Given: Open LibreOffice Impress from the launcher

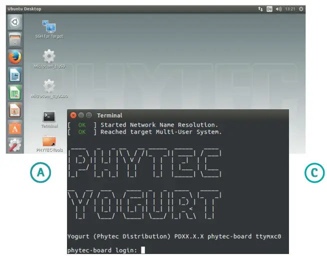Looking at the screenshot, I should (x=15, y=110).
